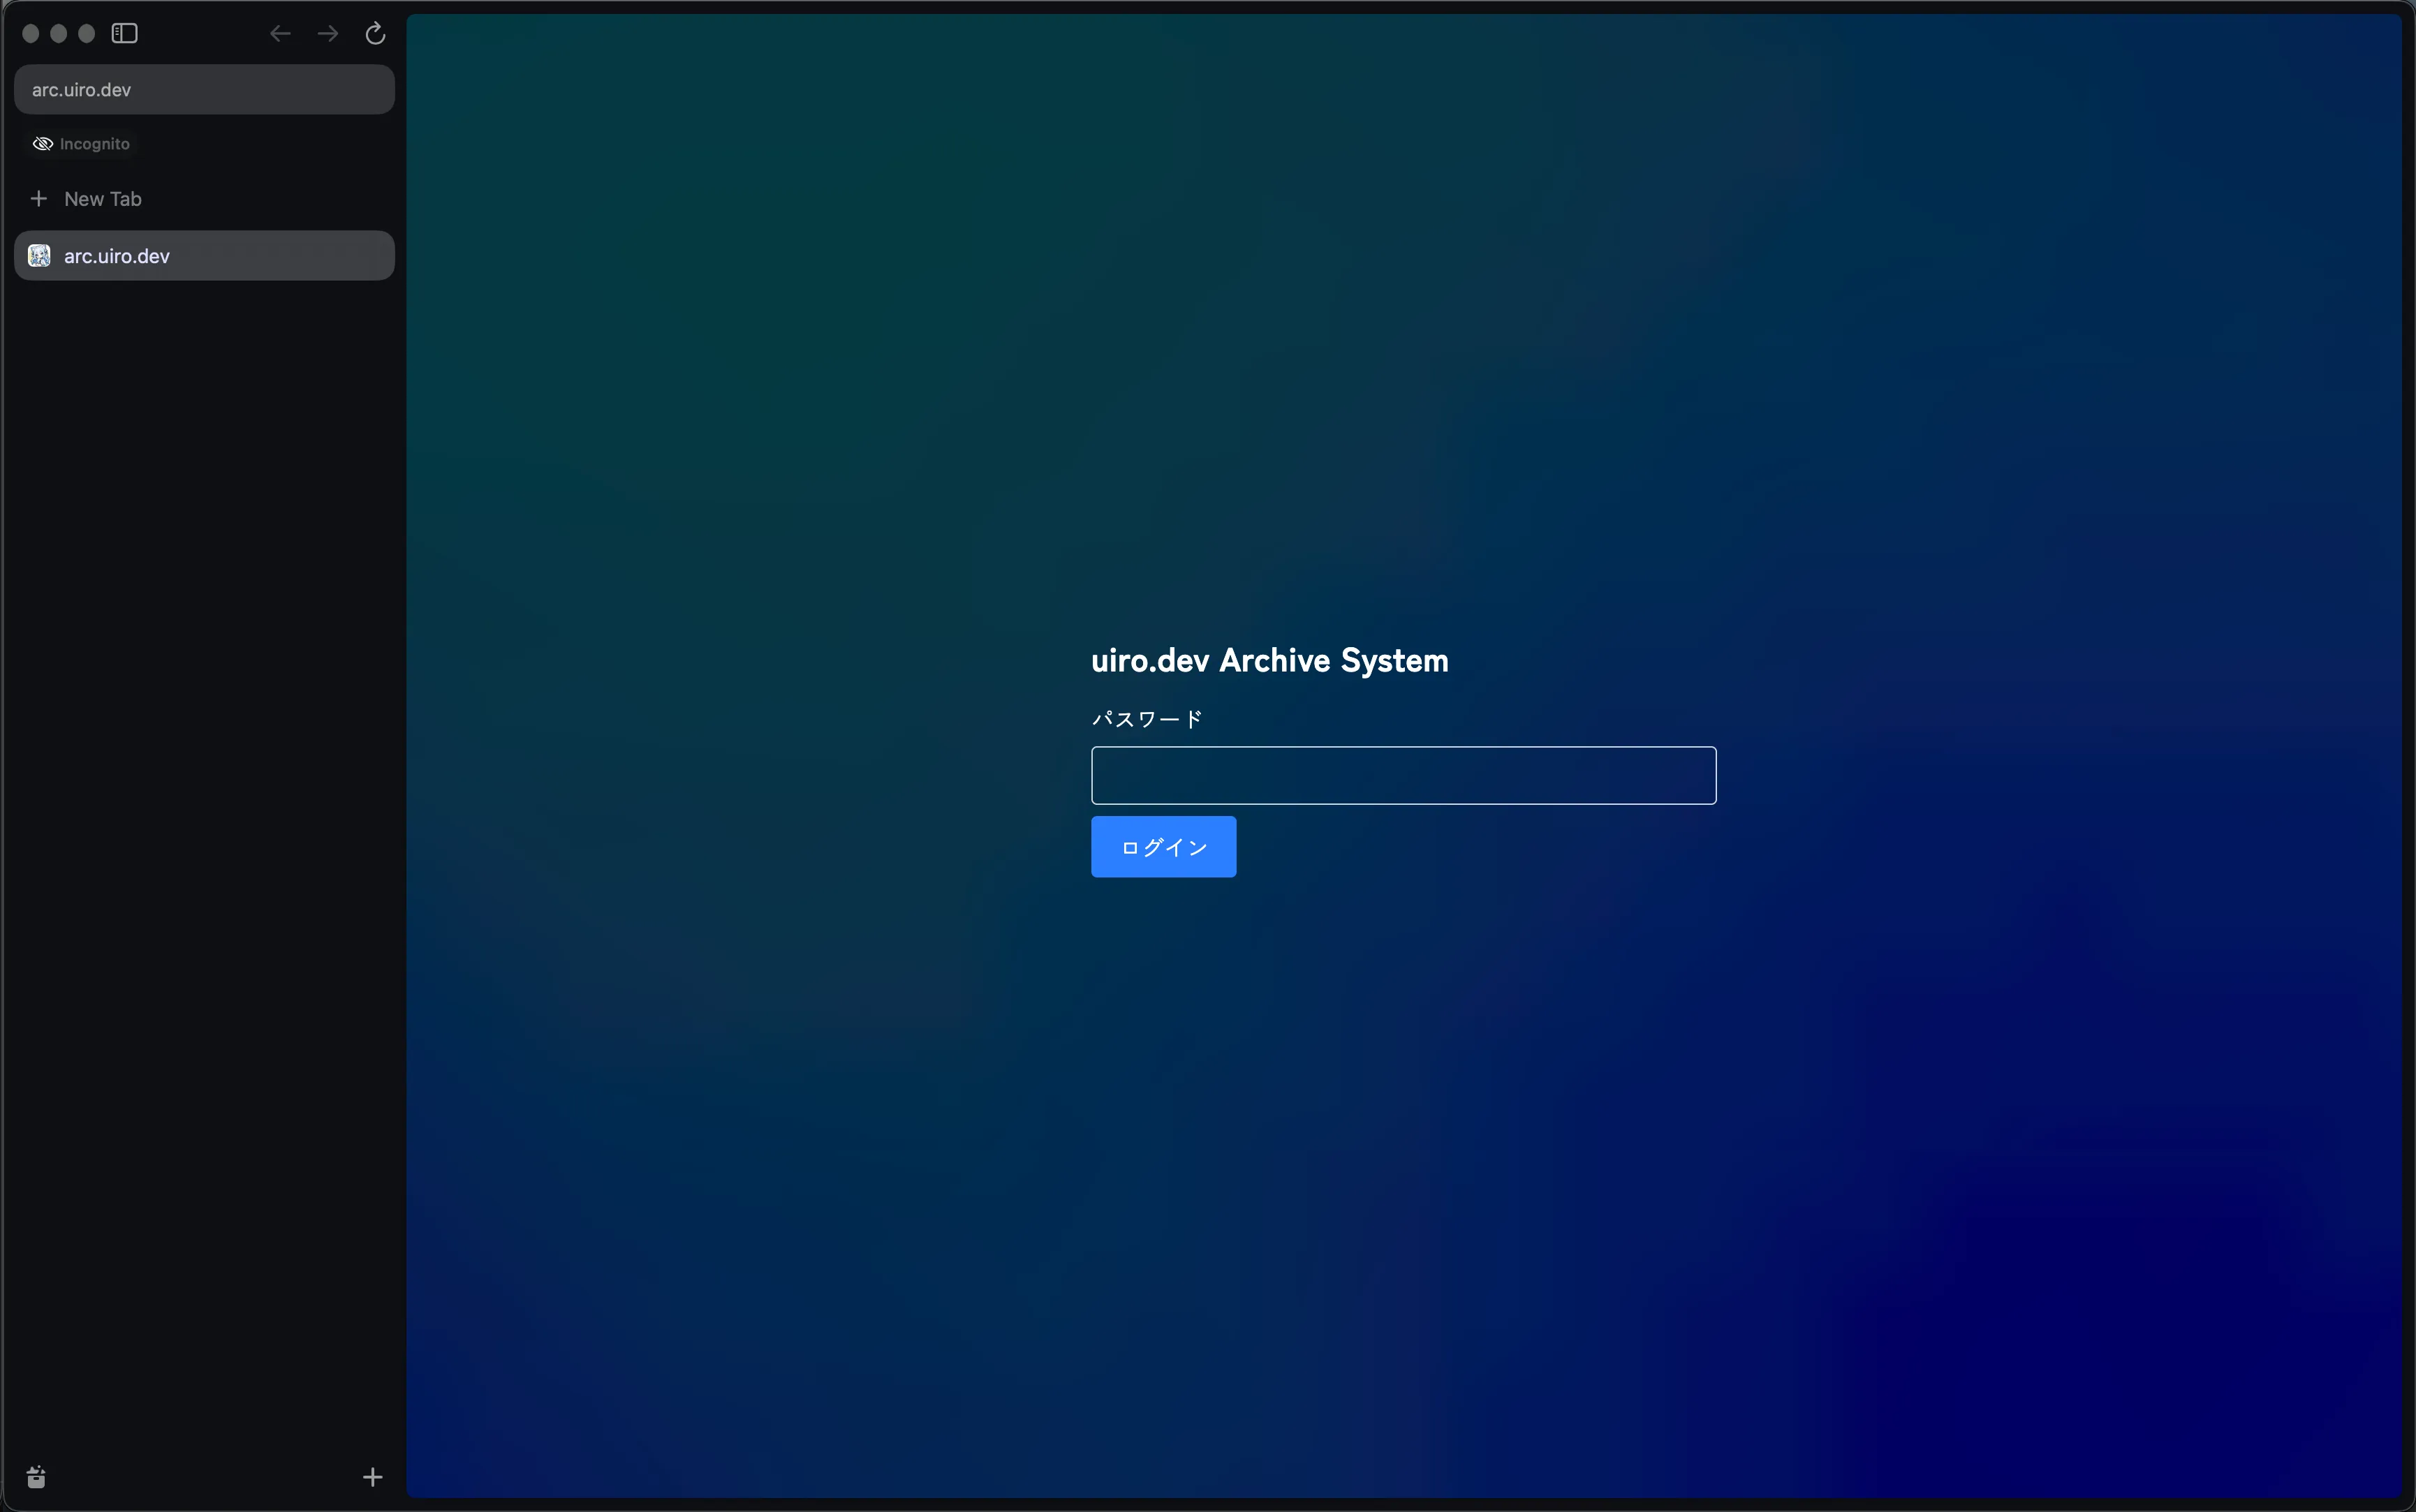Reload the current page

tap(374, 33)
